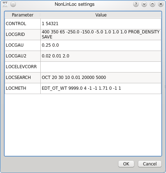Select the LOCGRID parameter cell
The width and height of the screenshot is (166, 173).
click(23, 34)
